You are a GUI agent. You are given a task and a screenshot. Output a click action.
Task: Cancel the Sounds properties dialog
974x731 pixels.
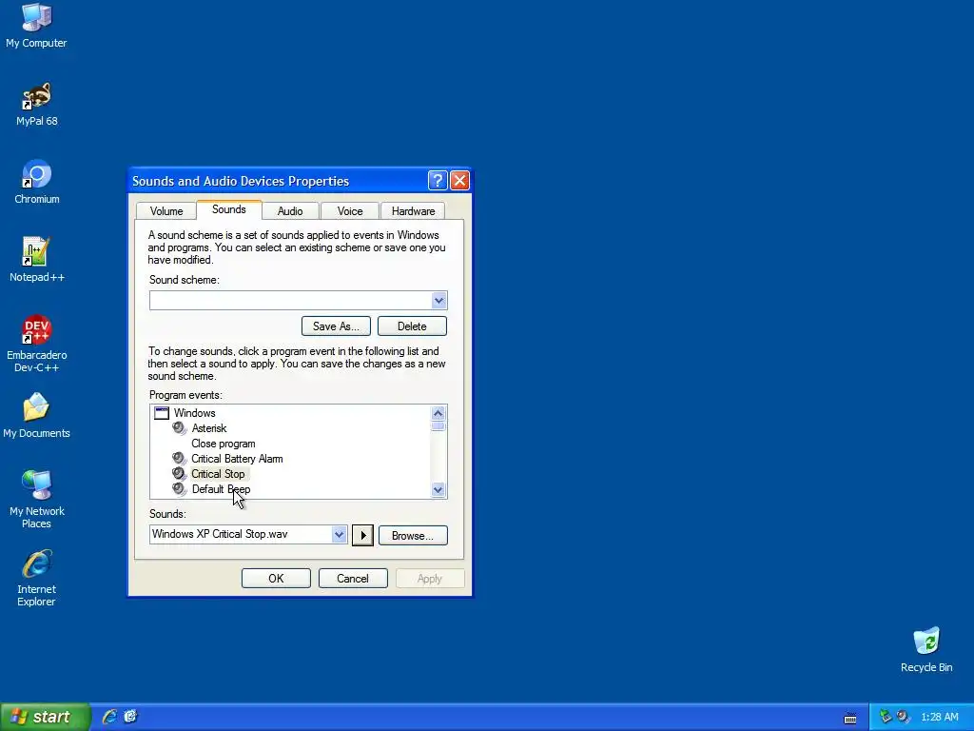pos(353,579)
